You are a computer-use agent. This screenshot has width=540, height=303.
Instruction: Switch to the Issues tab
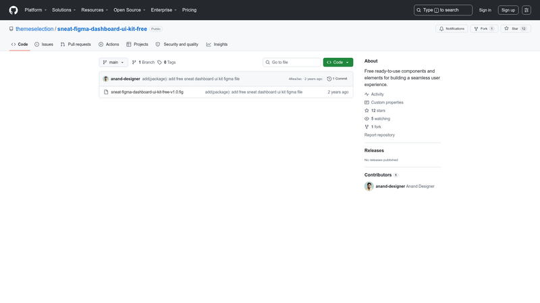(44, 44)
